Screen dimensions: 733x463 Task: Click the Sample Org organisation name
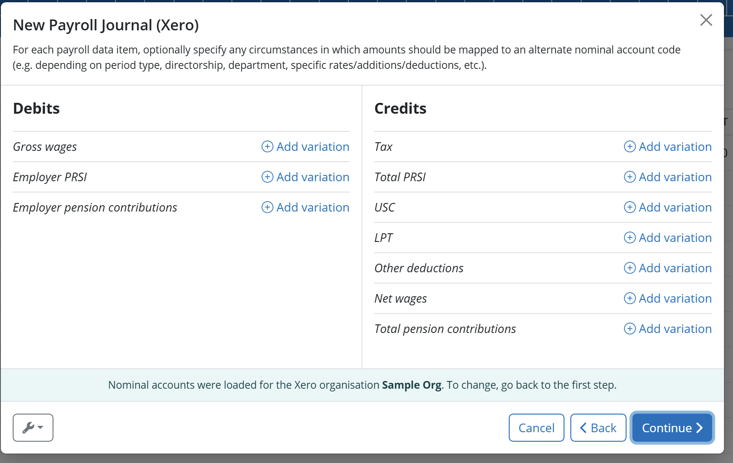coord(411,385)
